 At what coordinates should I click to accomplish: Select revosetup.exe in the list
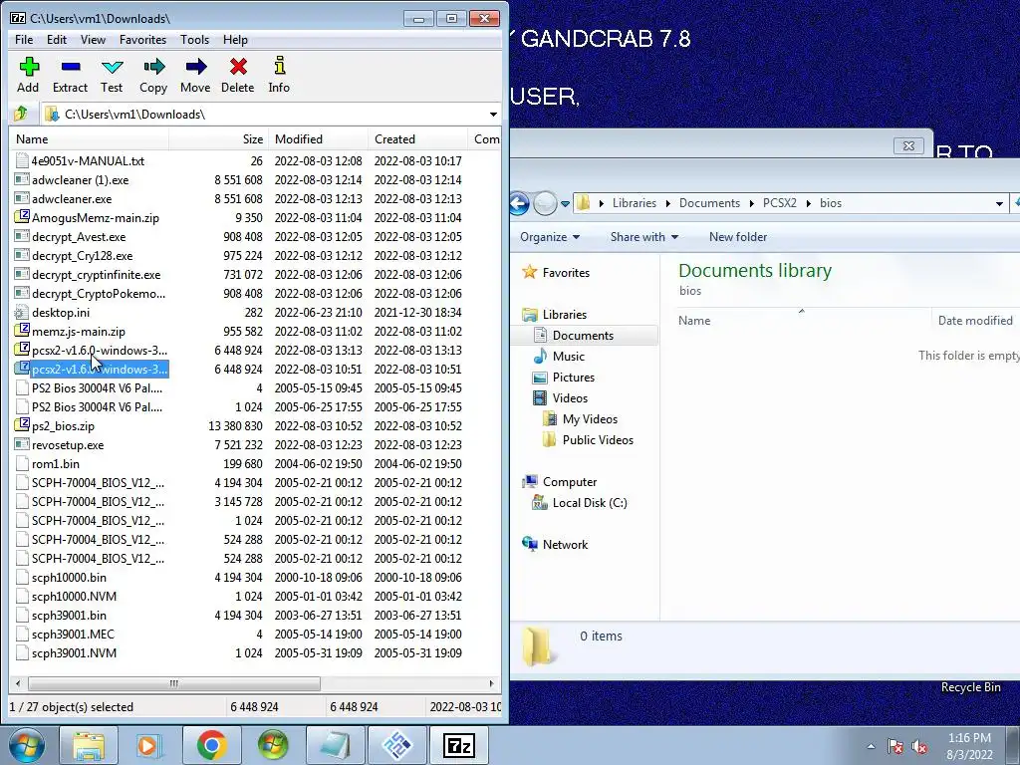[68, 445]
